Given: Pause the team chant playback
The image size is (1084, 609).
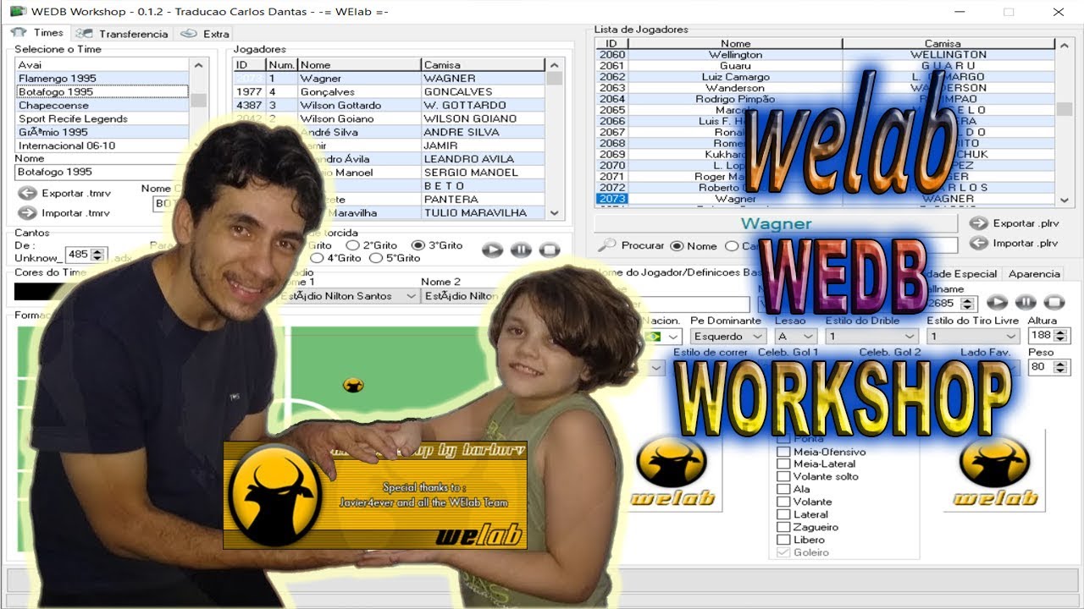Looking at the screenshot, I should [521, 250].
